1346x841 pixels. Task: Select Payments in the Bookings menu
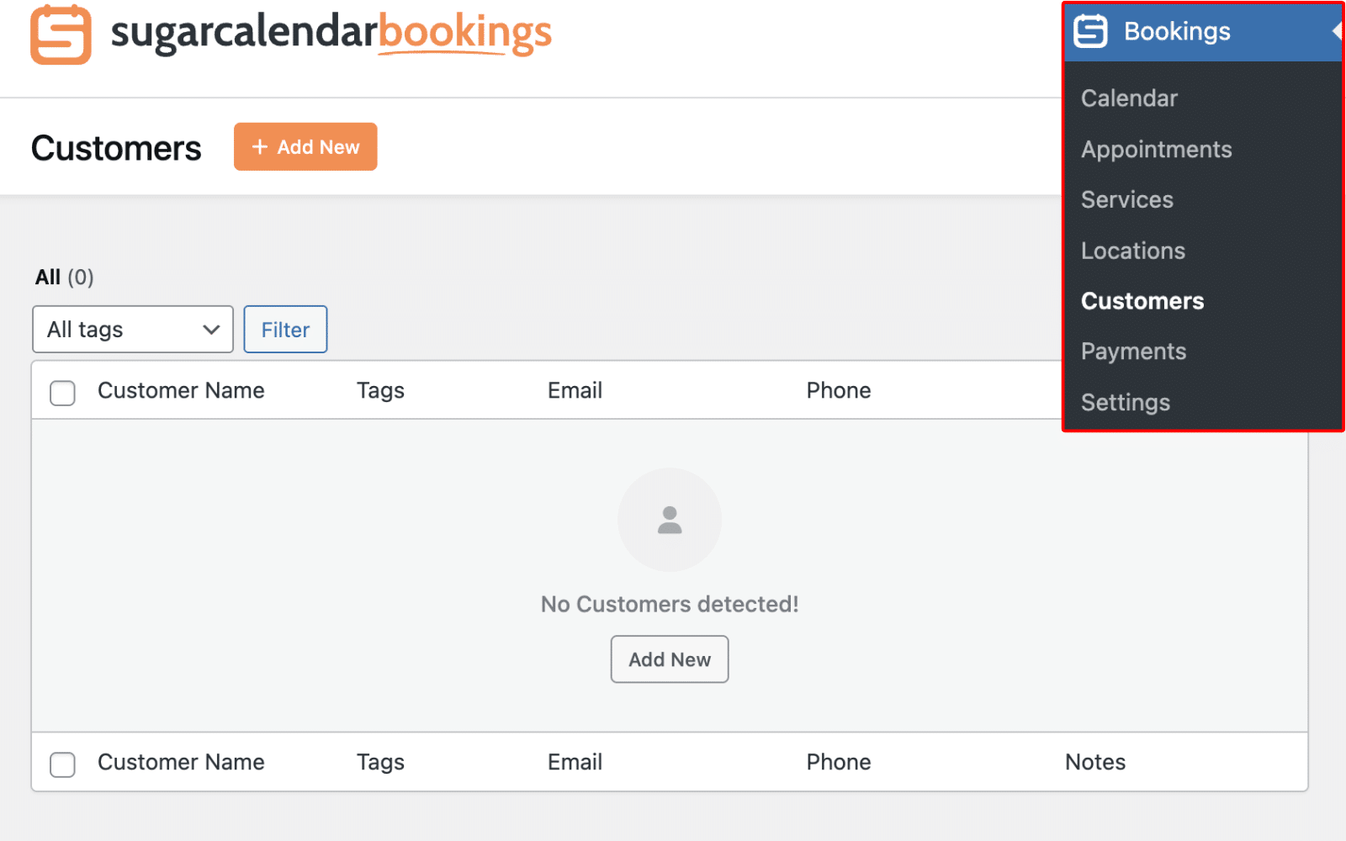coord(1133,352)
